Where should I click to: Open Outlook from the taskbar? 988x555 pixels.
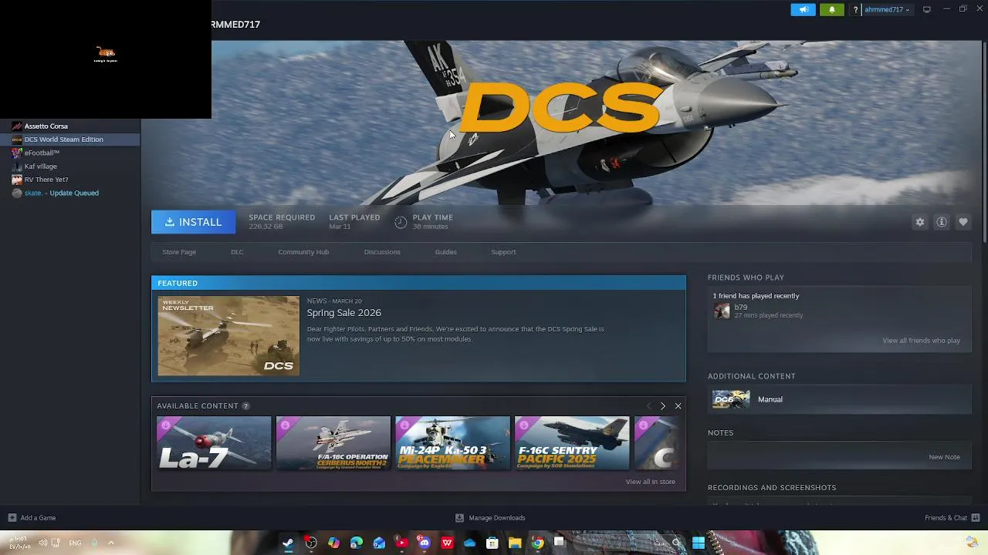pyautogui.click(x=379, y=543)
